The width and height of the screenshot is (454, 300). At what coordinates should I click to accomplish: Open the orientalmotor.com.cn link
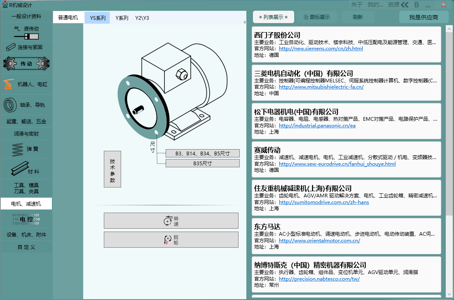(x=319, y=240)
